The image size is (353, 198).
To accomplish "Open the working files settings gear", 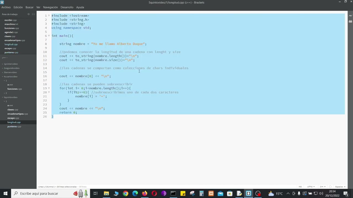I will [28, 14].
